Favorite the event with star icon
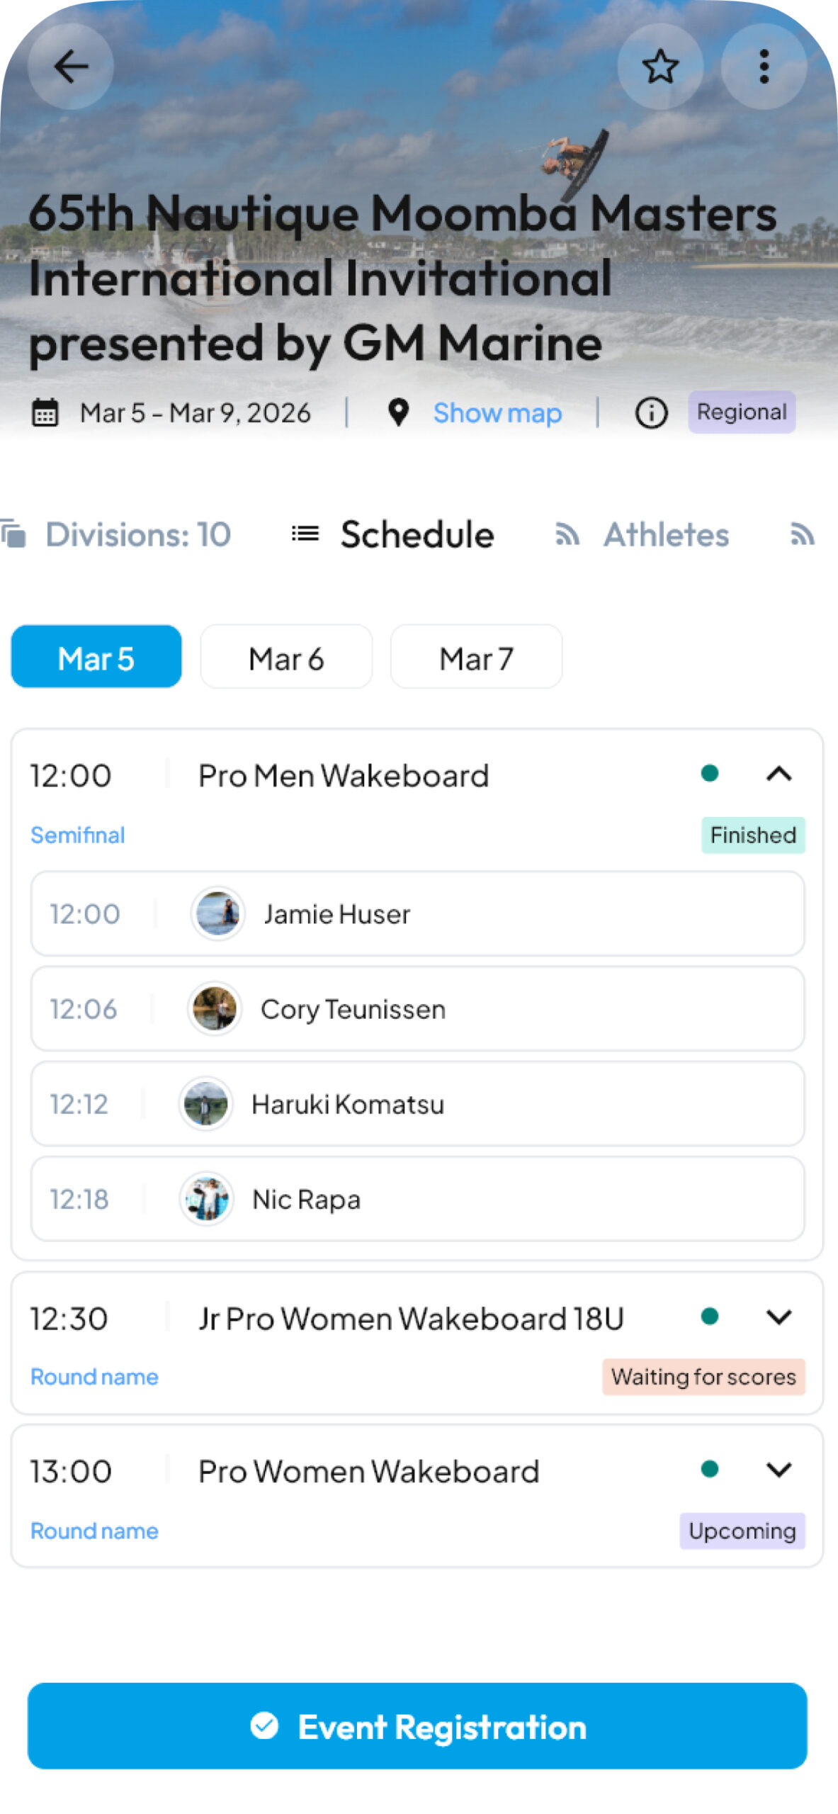The height and width of the screenshot is (1814, 838). 659,67
